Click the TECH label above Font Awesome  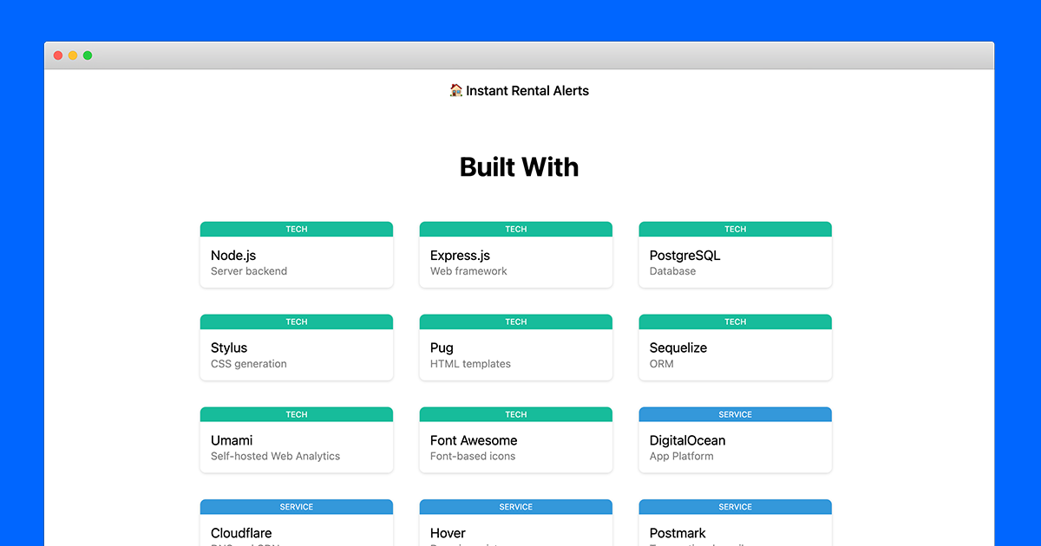(516, 415)
